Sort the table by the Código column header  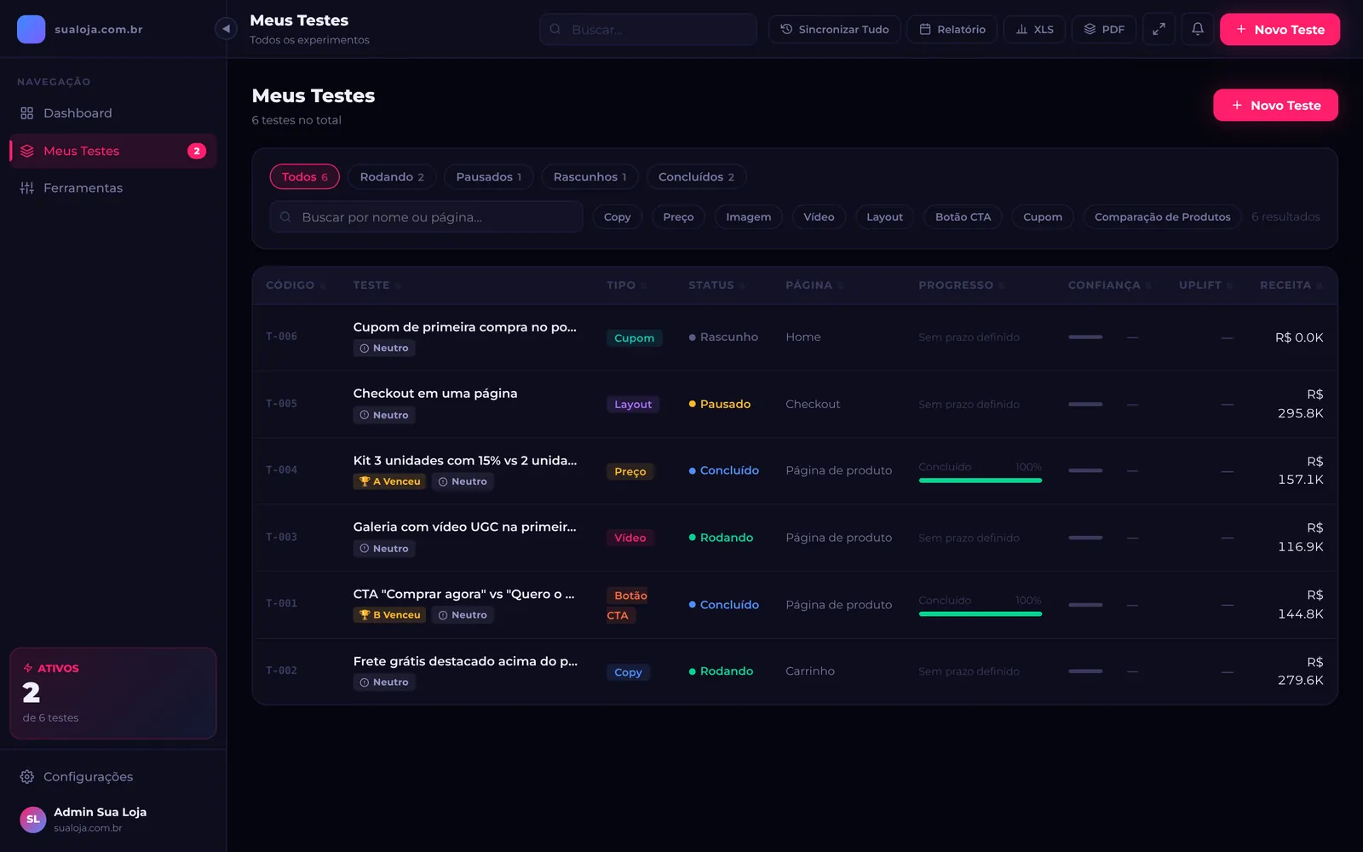pos(296,285)
